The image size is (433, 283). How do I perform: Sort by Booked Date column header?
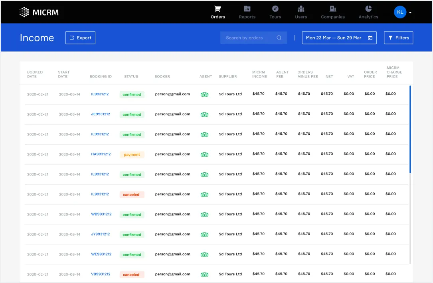pos(35,74)
